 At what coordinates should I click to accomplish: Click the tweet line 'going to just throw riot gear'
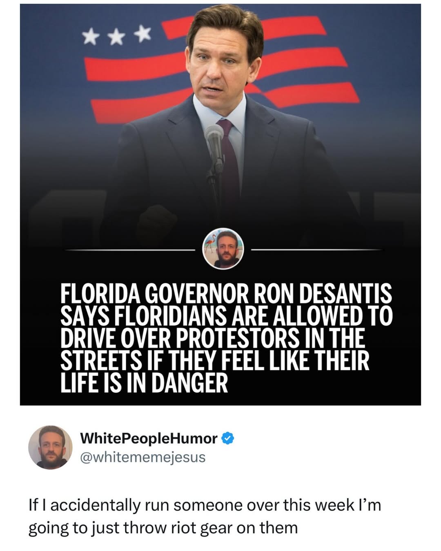point(163,528)
